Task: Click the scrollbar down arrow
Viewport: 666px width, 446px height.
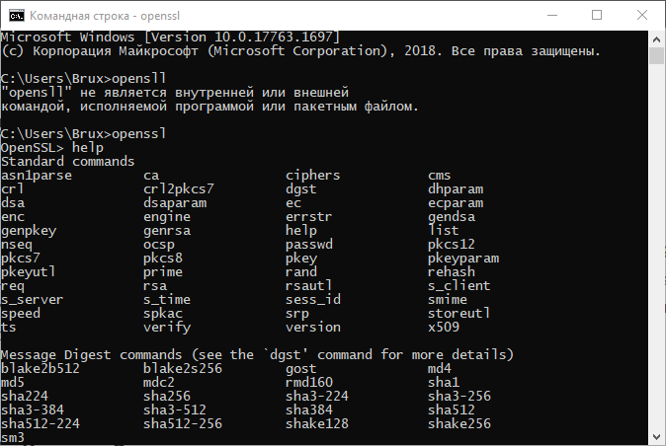Action: [657, 437]
